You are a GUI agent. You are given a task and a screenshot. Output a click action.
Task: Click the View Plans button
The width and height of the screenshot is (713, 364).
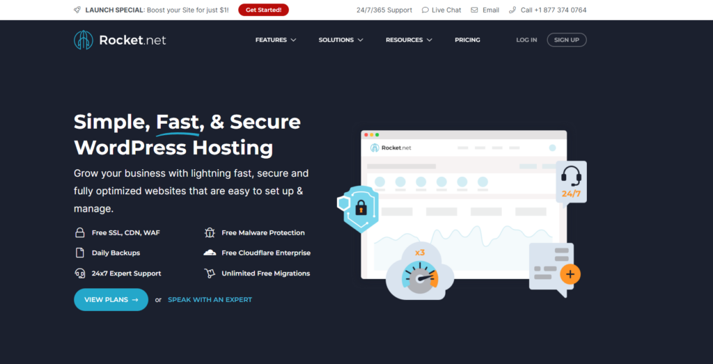tap(111, 299)
